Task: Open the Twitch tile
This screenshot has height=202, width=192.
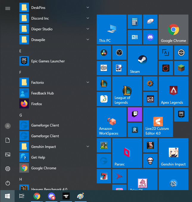Action: tap(135, 114)
